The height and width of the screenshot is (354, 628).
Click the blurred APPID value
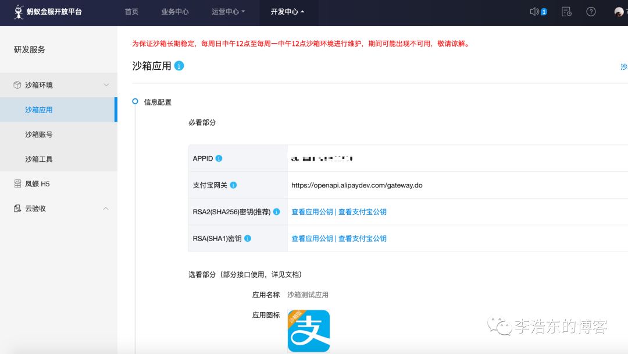click(322, 159)
